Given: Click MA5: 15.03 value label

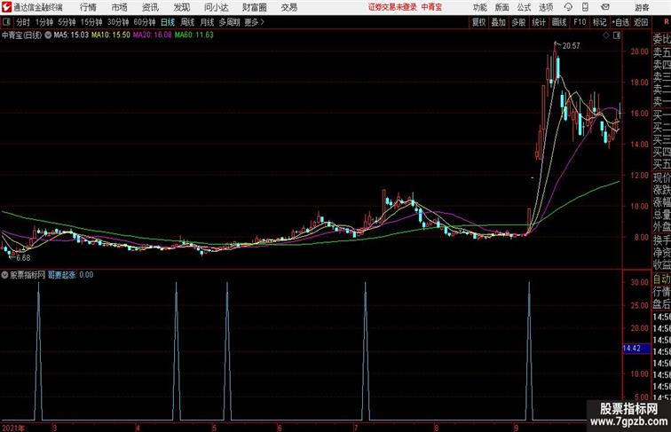Looking at the screenshot, I should pyautogui.click(x=71, y=35).
